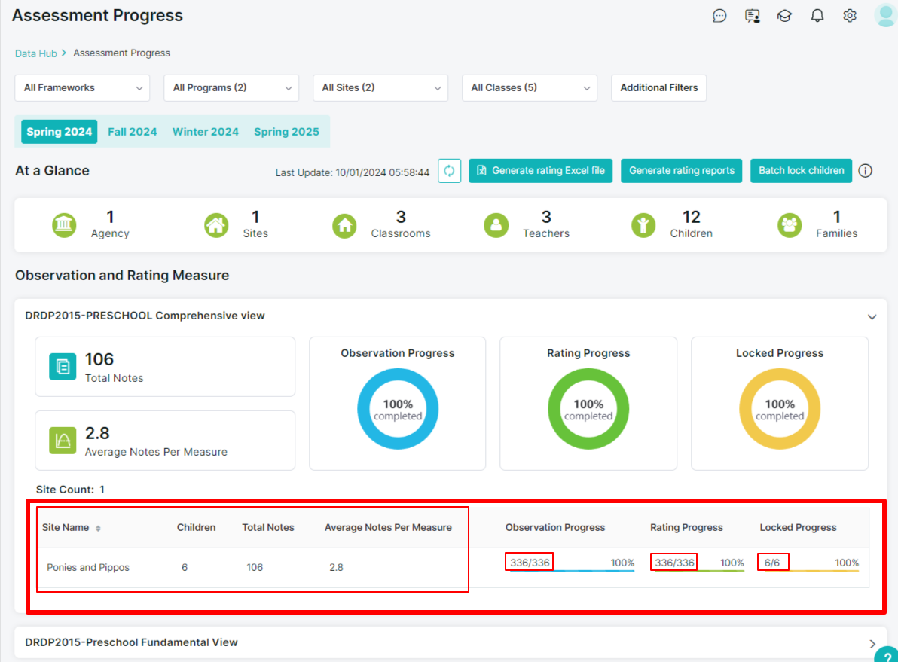The image size is (898, 662).
Task: Show info about batch locking
Action: (866, 171)
